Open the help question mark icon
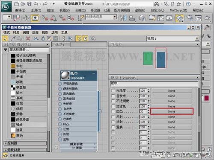The width and height of the screenshot is (214, 160). point(188,4)
